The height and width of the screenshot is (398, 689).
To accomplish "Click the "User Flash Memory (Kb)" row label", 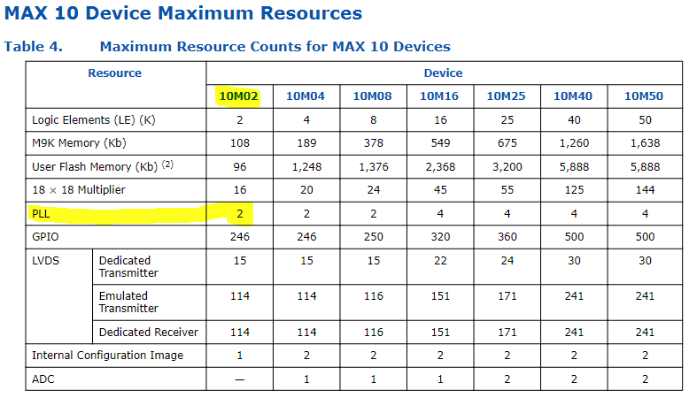I will click(95, 167).
